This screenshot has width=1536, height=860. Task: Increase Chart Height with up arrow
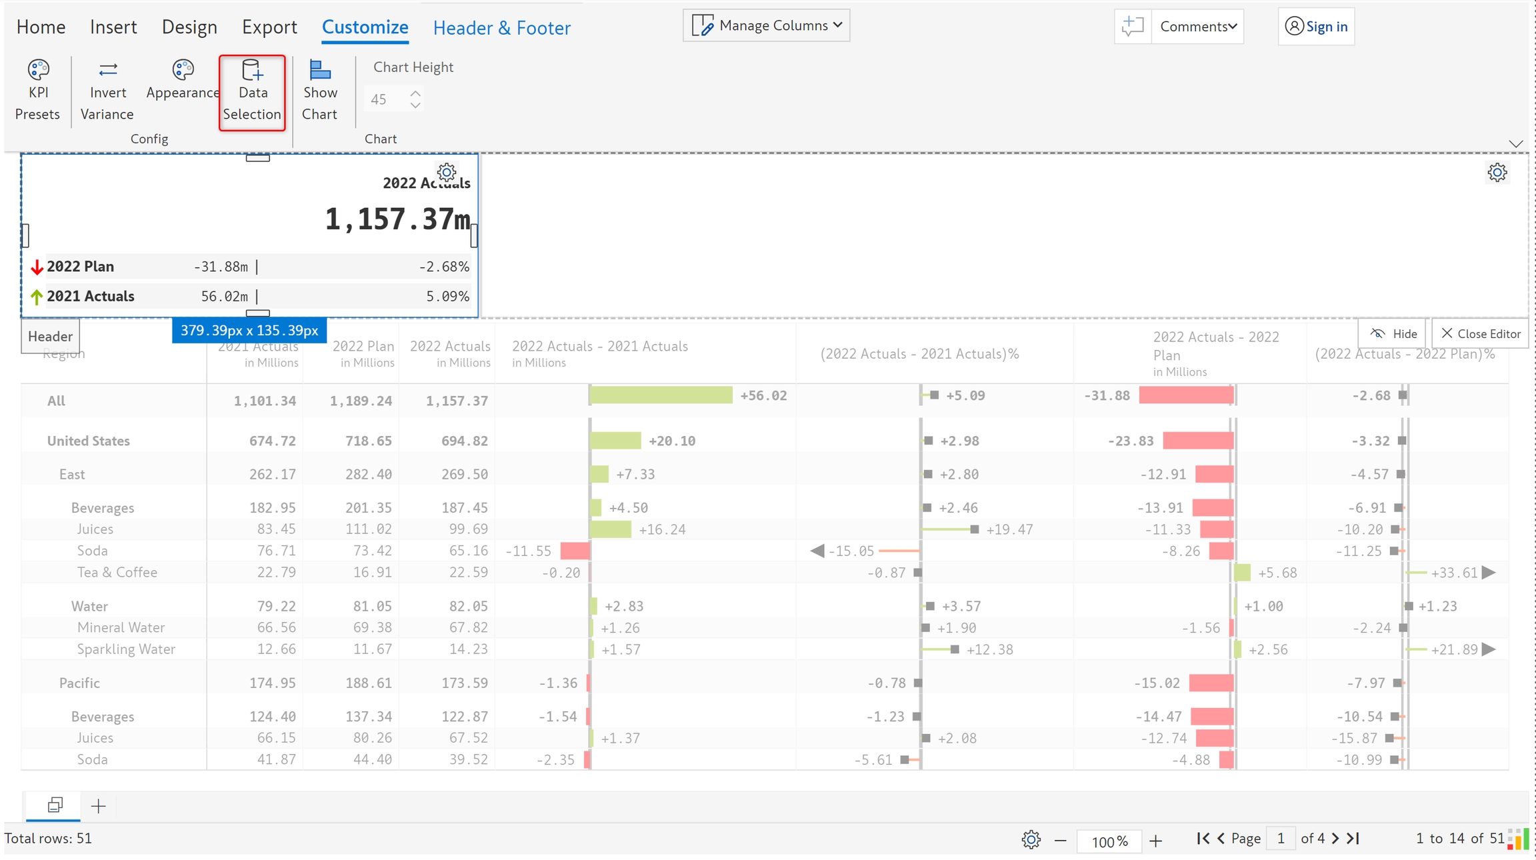click(415, 93)
